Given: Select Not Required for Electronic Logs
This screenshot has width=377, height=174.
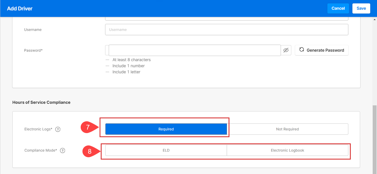Looking at the screenshot, I should (287, 129).
